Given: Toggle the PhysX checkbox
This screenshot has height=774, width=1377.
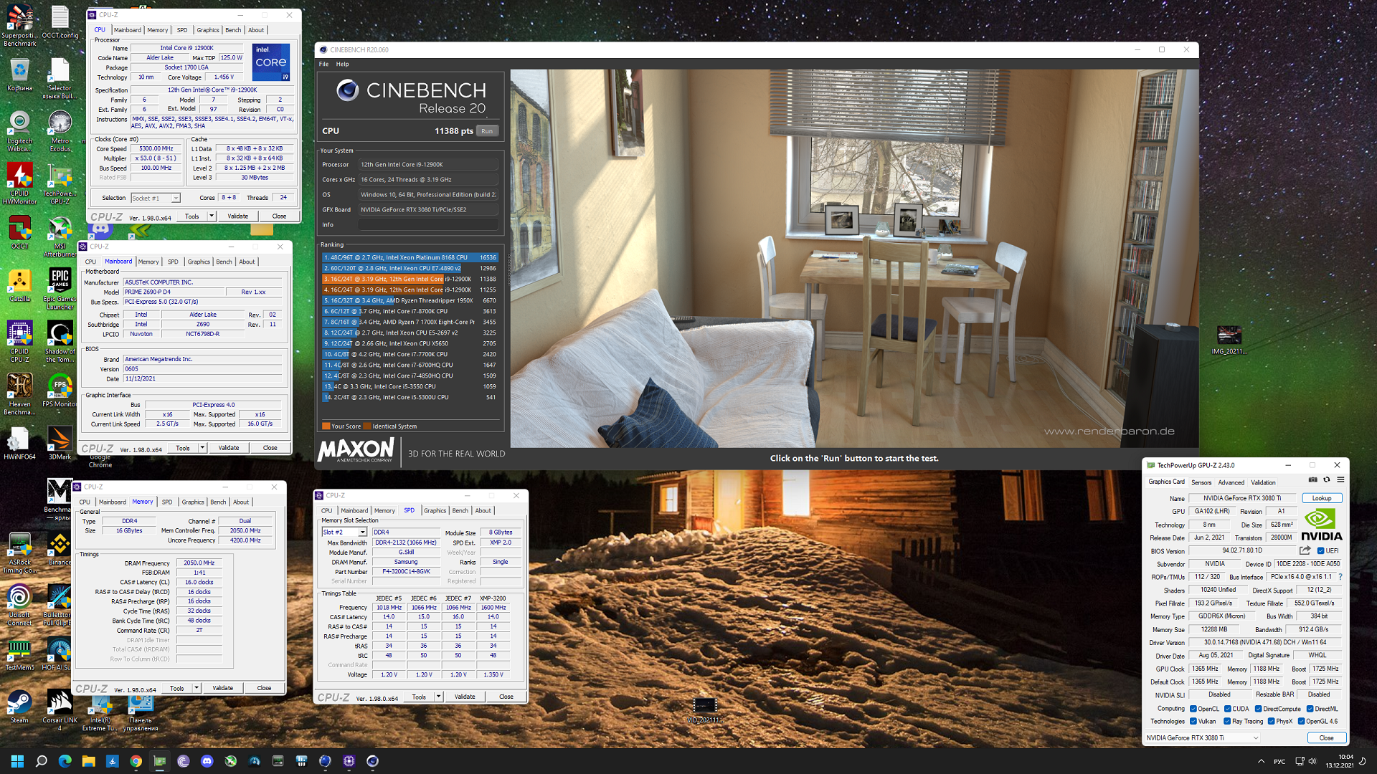Looking at the screenshot, I should click(1271, 722).
